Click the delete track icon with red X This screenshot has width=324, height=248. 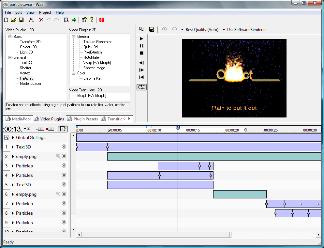pos(50,129)
